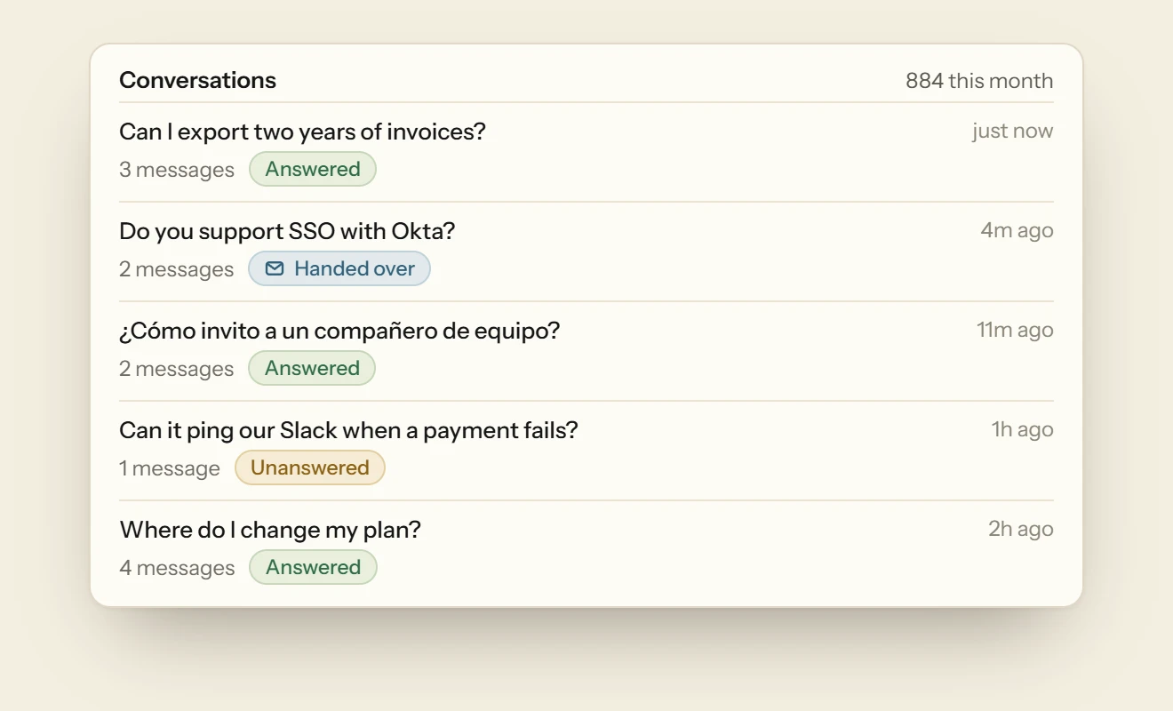Image resolution: width=1173 pixels, height=711 pixels.
Task: Click the "1h ago" timestamp
Action: click(x=1023, y=429)
